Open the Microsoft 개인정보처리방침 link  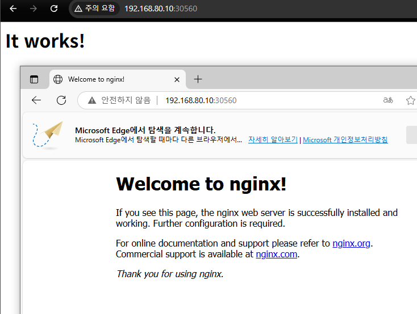tap(345, 139)
